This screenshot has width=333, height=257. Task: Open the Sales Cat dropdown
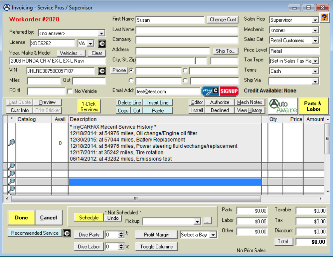315,40
